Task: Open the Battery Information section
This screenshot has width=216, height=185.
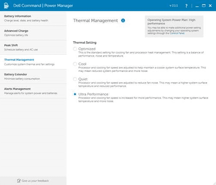Action: click(x=33, y=18)
